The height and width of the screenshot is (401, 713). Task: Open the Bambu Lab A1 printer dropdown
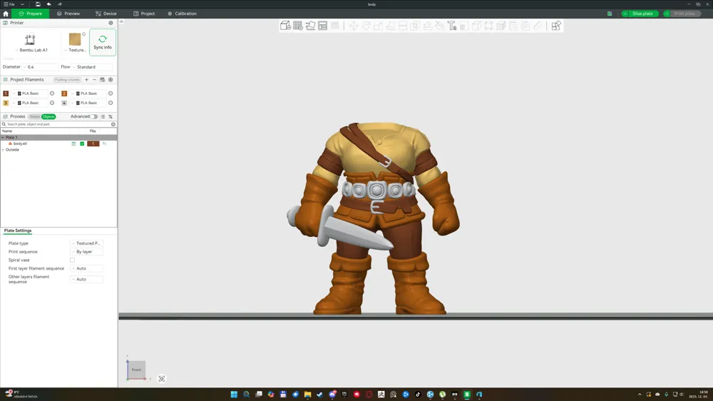click(31, 42)
